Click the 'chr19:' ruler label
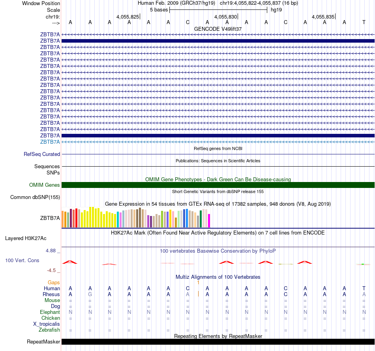The width and height of the screenshot is (375, 351). tap(52, 17)
